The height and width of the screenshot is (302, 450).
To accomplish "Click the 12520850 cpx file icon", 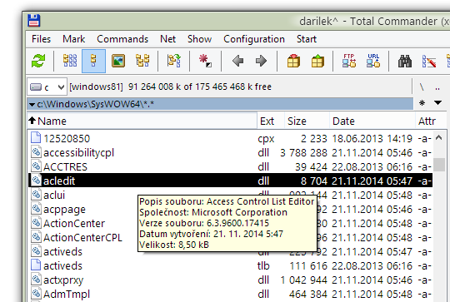I will tap(36, 137).
